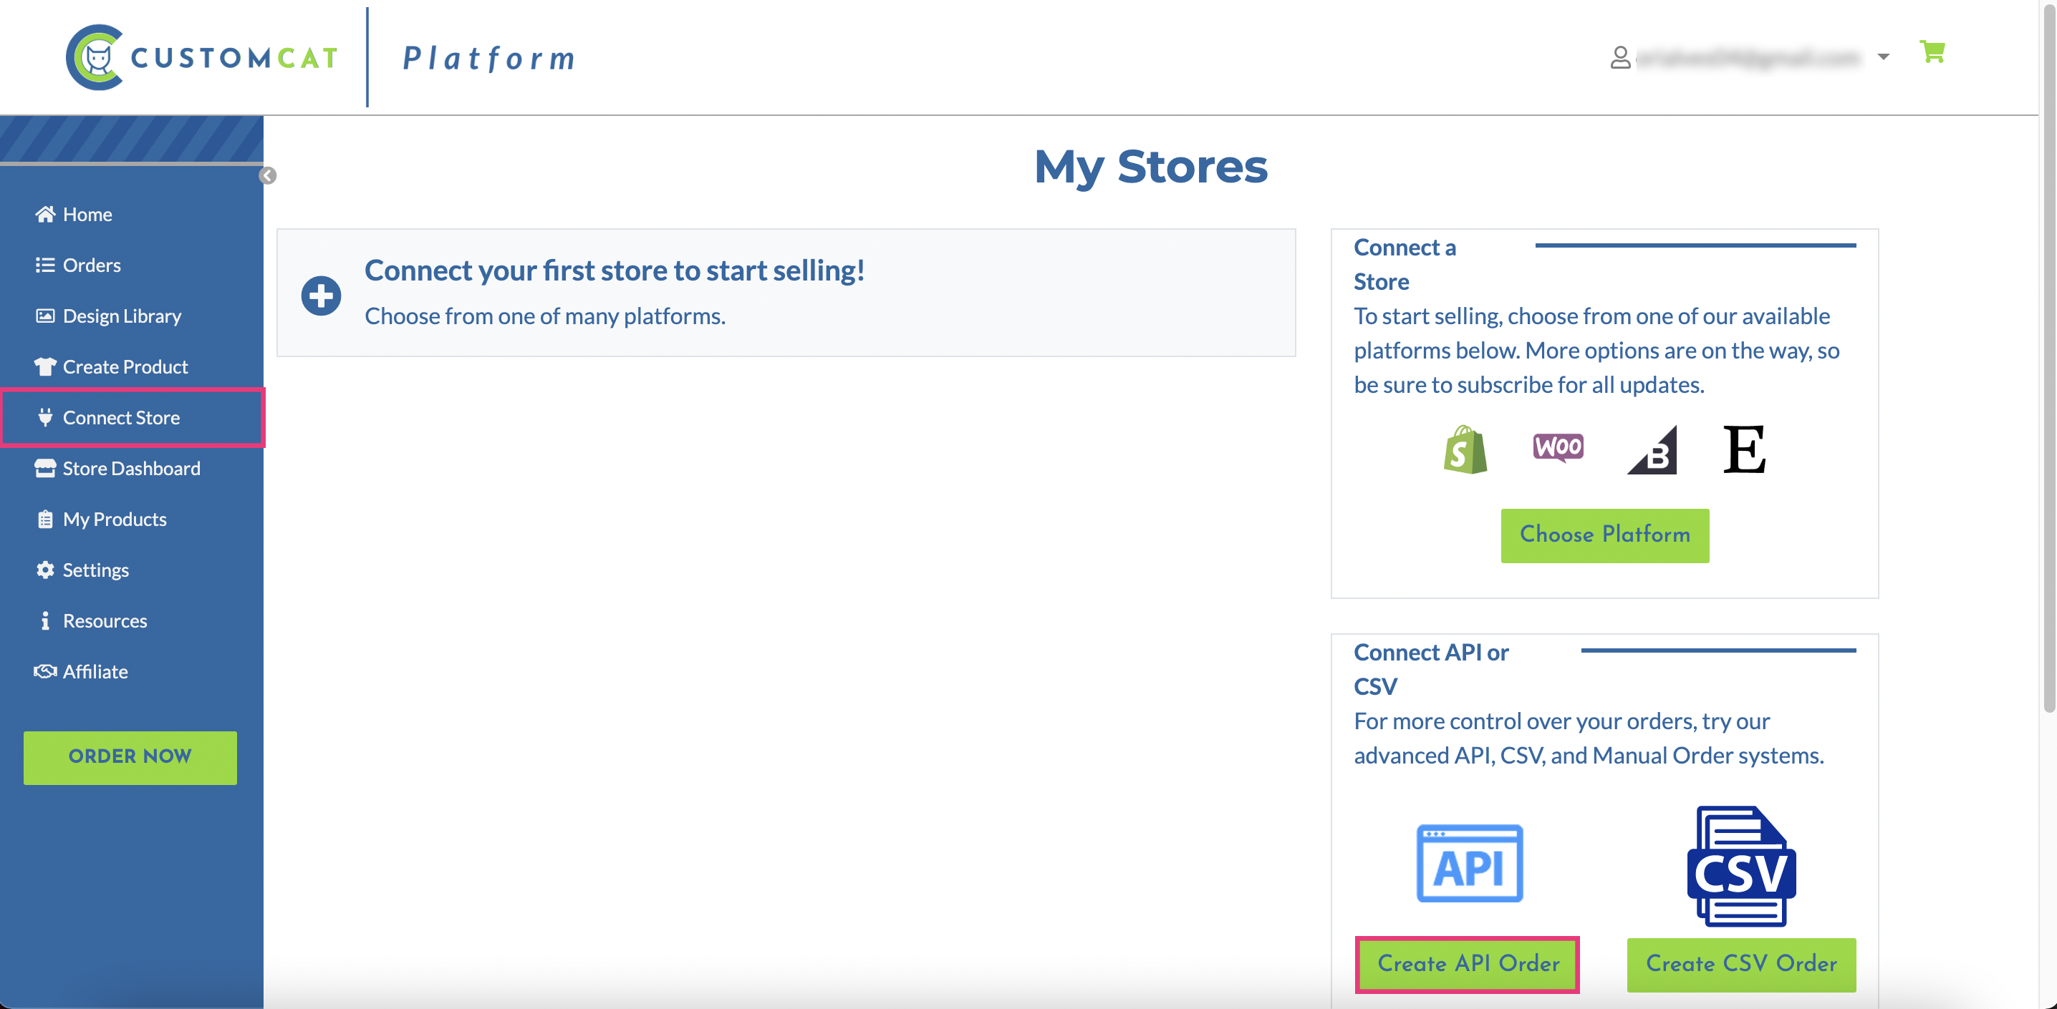Select My Products in sidebar
The image size is (2057, 1009).
[x=114, y=520]
